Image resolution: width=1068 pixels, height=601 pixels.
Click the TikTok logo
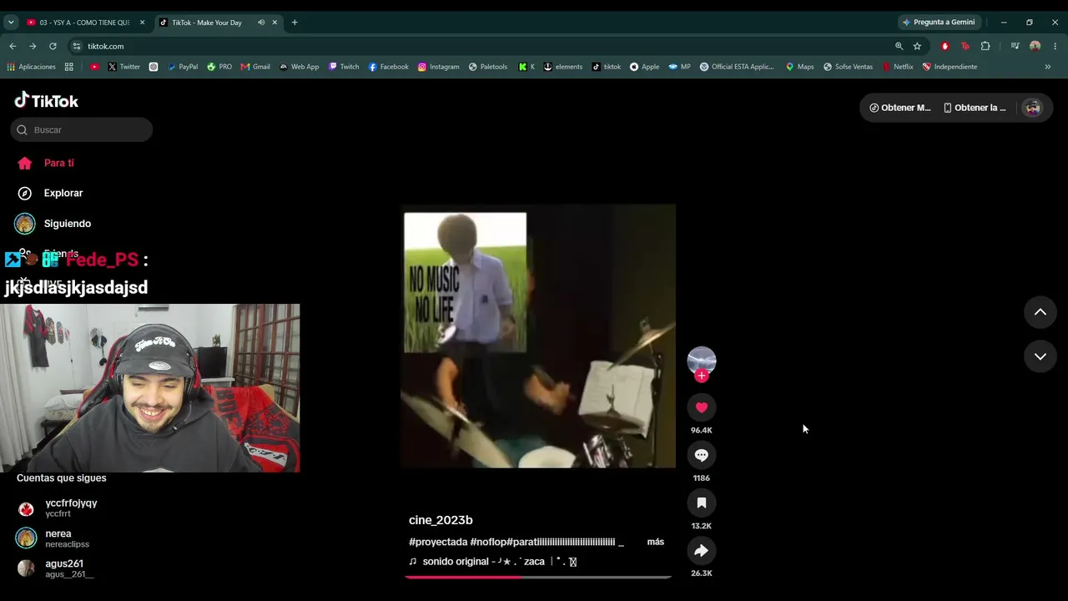pyautogui.click(x=47, y=101)
